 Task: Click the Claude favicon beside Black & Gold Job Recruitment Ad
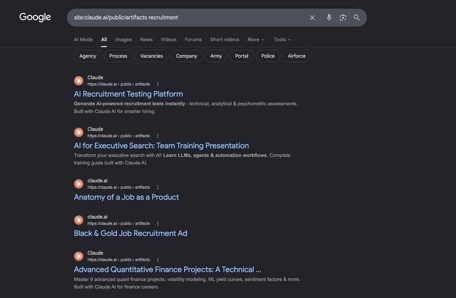pos(79,220)
